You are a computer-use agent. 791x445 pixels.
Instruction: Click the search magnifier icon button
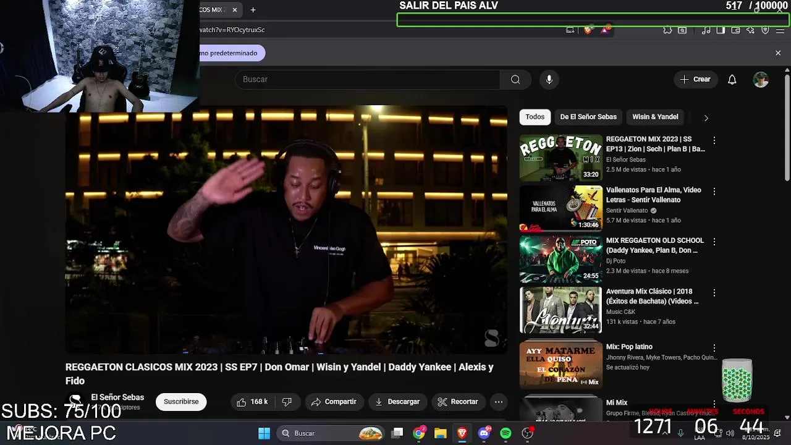[515, 79]
